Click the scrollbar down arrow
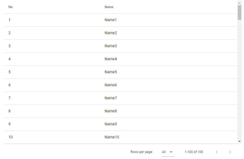The image size is (244, 159). tap(239, 141)
